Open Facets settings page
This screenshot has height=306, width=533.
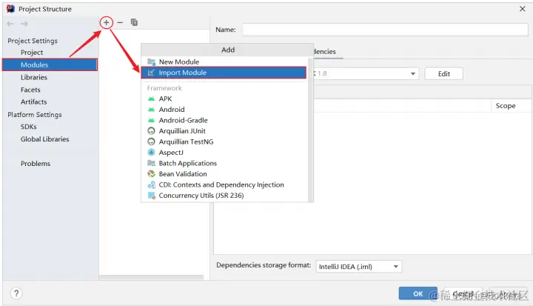click(30, 90)
